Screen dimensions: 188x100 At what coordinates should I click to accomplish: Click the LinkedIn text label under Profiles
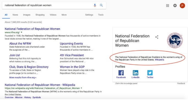pos(136,77)
